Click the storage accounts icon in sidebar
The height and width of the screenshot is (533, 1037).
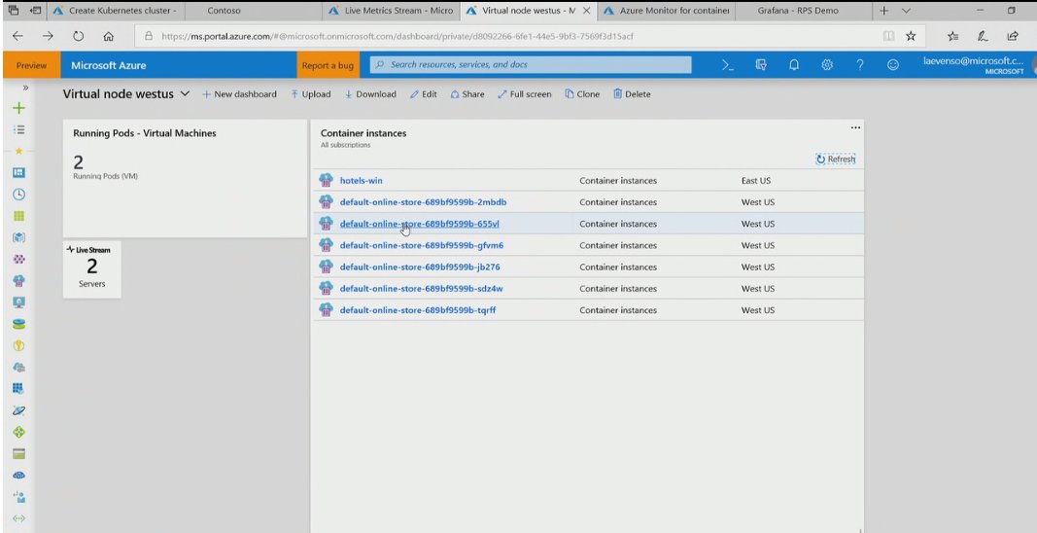19,453
